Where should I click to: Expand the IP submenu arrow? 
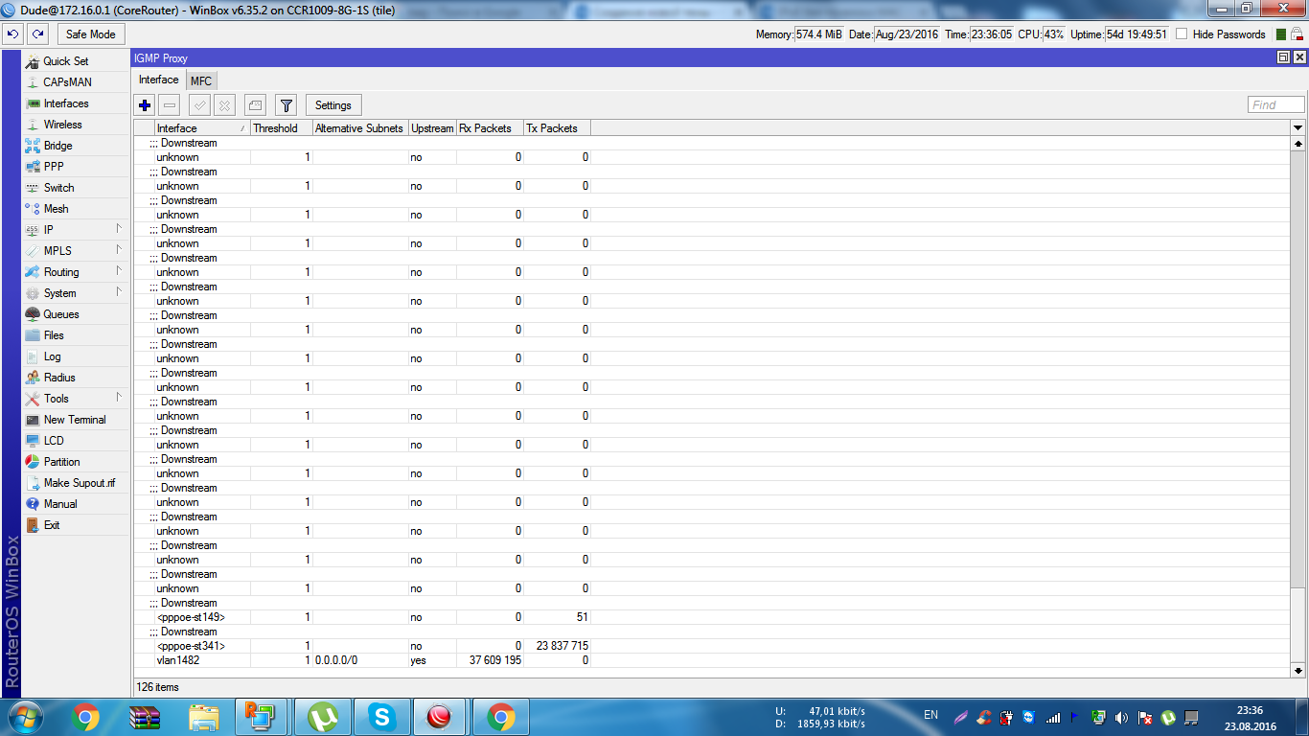(120, 229)
